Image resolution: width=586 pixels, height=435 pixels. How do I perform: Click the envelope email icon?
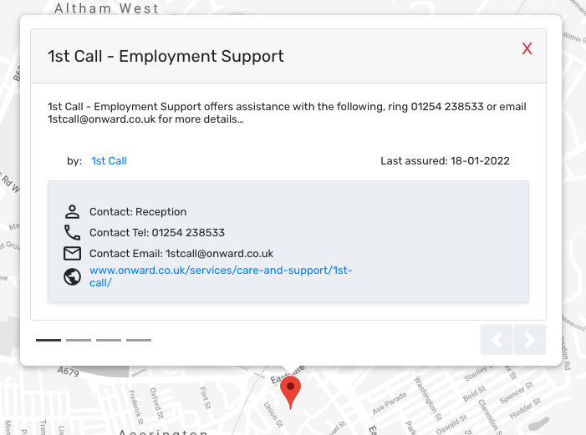pos(72,254)
